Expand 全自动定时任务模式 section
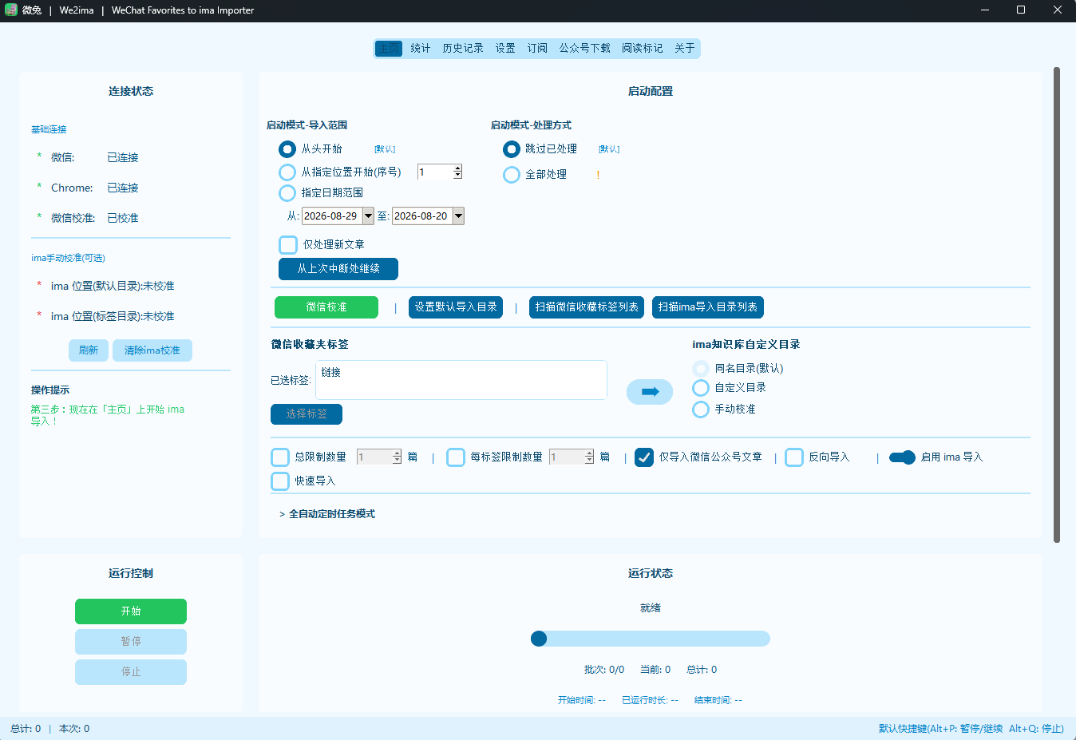 tap(327, 514)
